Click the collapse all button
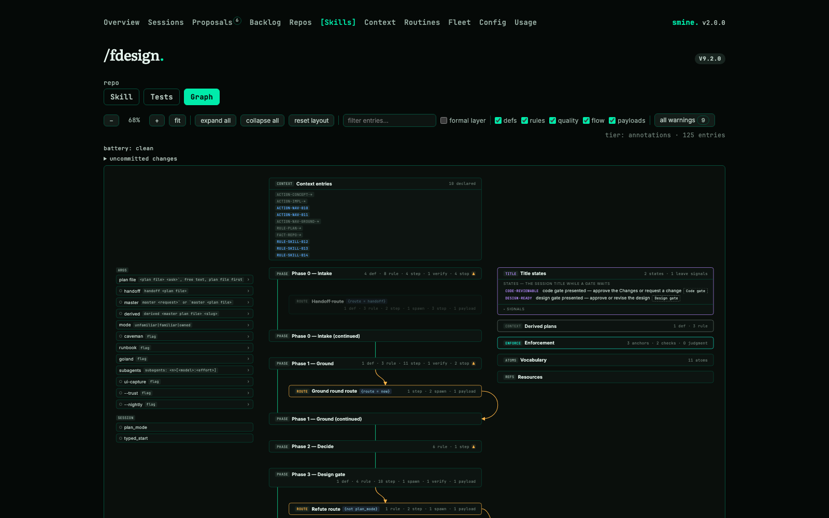829x518 pixels. [x=262, y=121]
